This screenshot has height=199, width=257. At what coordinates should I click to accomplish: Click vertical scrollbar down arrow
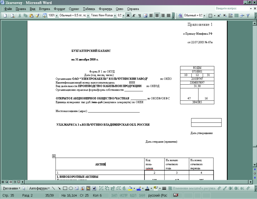(x=255, y=165)
